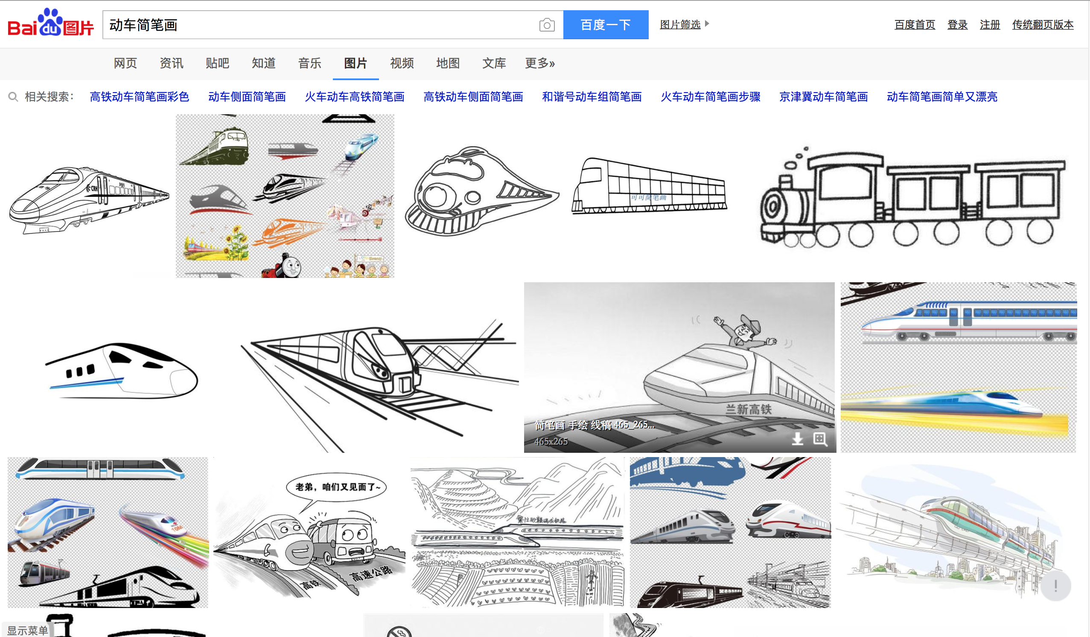Click the magnifier icon beside 相关搜索

click(x=13, y=97)
